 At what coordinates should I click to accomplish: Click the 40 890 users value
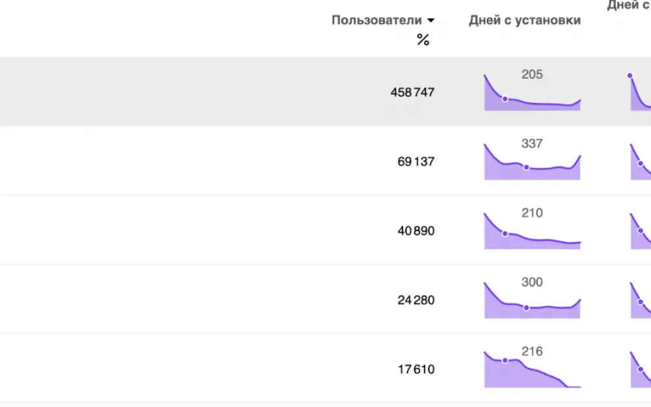[416, 231]
